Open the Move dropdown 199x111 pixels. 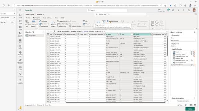[x=86, y=24]
